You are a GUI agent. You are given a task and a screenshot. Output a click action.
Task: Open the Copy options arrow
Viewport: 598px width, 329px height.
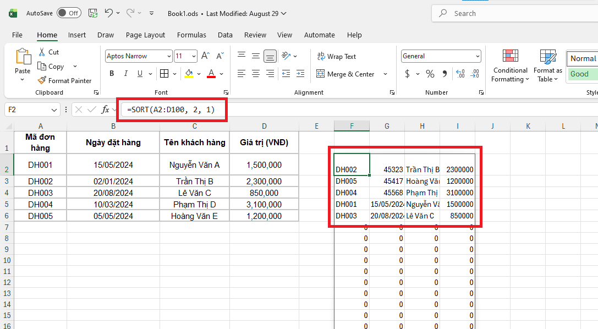(75, 67)
